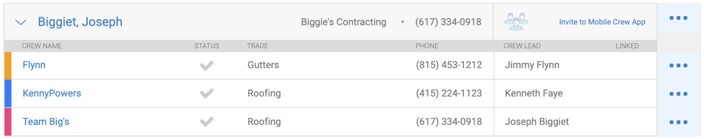This screenshot has height=139, width=704.
Task: Open more options menu for Team Big's
Action: pos(678,122)
